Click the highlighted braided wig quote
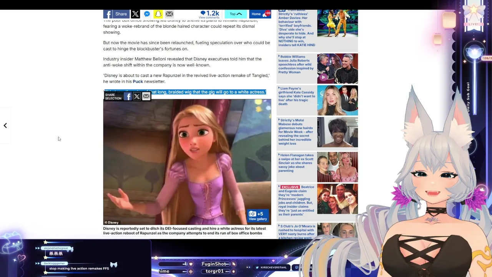Screen dimensions: 492x277 pos(184,92)
